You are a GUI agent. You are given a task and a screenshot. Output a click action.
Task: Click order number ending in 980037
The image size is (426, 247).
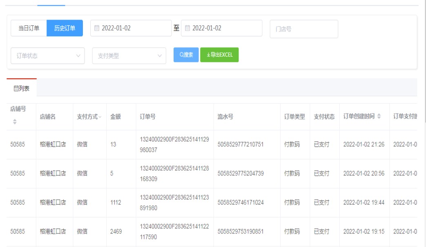click(x=174, y=145)
